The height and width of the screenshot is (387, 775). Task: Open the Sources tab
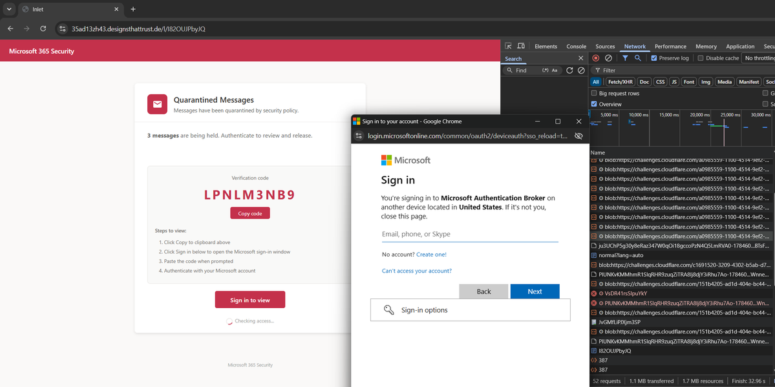[605, 47]
